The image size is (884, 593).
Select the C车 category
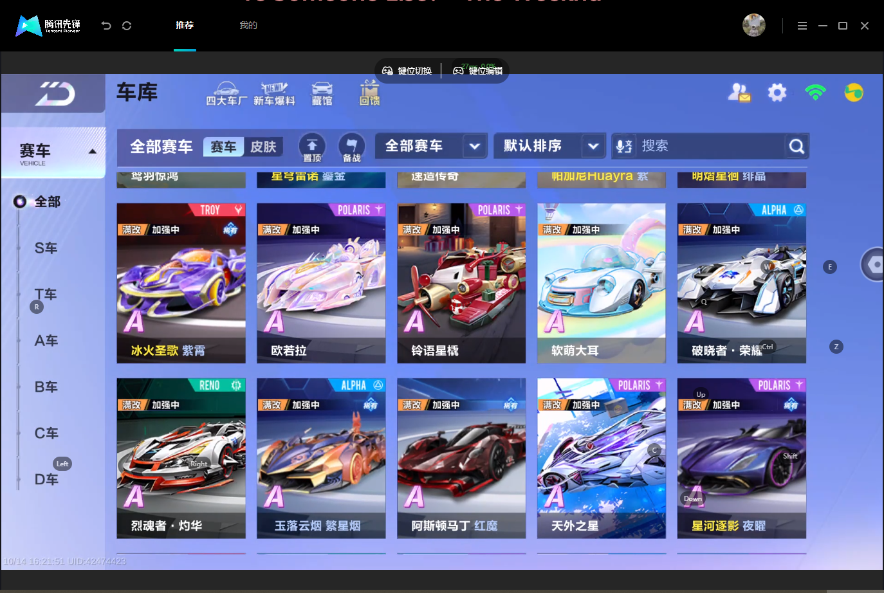(46, 433)
